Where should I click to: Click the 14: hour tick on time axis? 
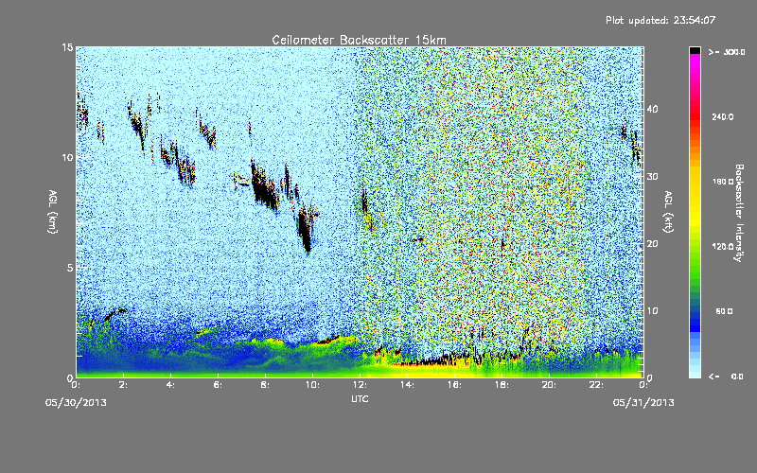tap(408, 385)
